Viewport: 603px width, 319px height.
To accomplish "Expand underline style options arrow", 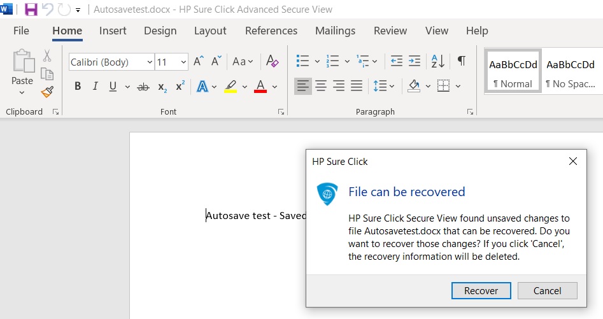I will point(127,87).
